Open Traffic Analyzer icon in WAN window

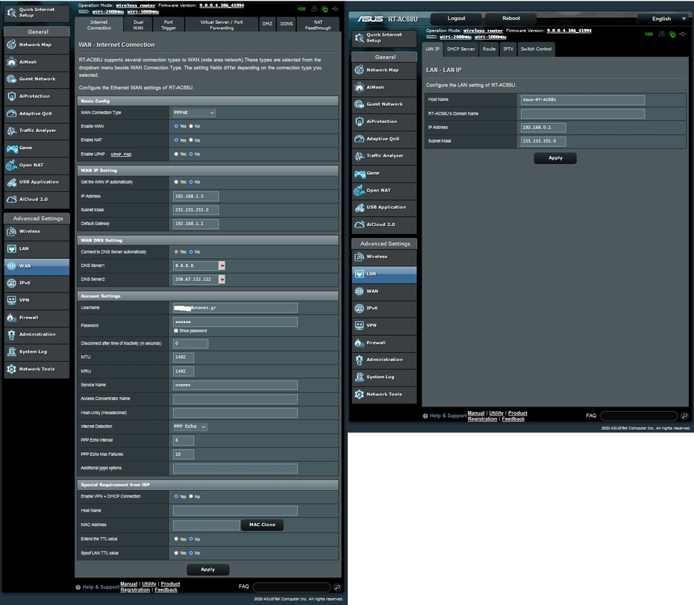pos(11,131)
